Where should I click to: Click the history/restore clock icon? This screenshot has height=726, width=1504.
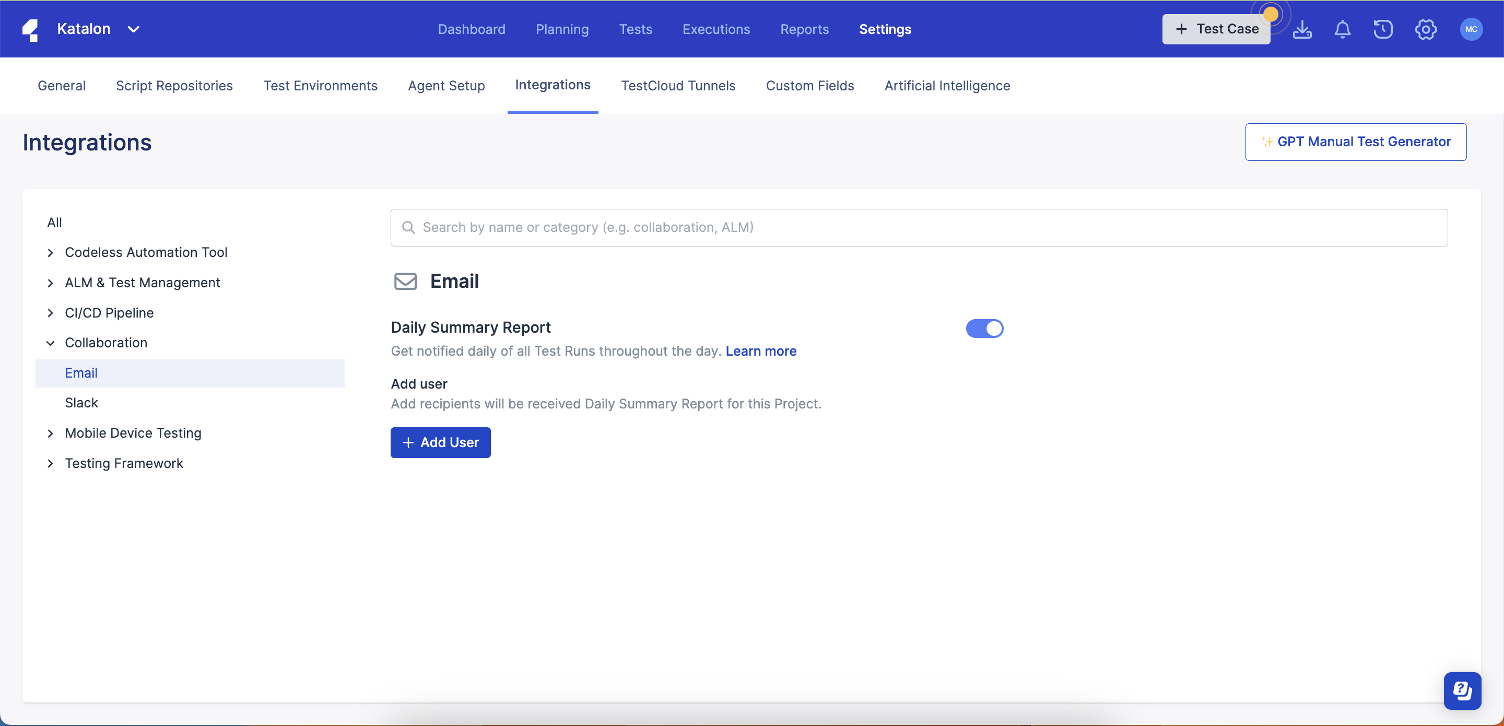(1383, 28)
